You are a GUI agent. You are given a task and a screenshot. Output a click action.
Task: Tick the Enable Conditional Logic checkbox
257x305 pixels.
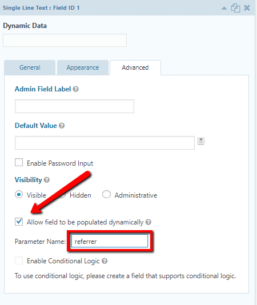point(19,260)
